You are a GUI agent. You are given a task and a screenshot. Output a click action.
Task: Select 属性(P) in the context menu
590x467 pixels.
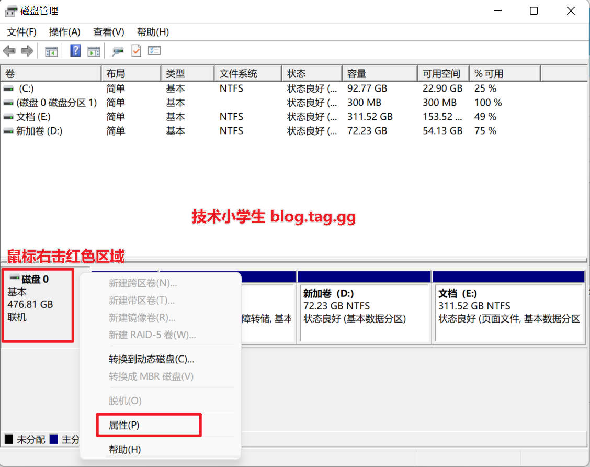(x=124, y=426)
